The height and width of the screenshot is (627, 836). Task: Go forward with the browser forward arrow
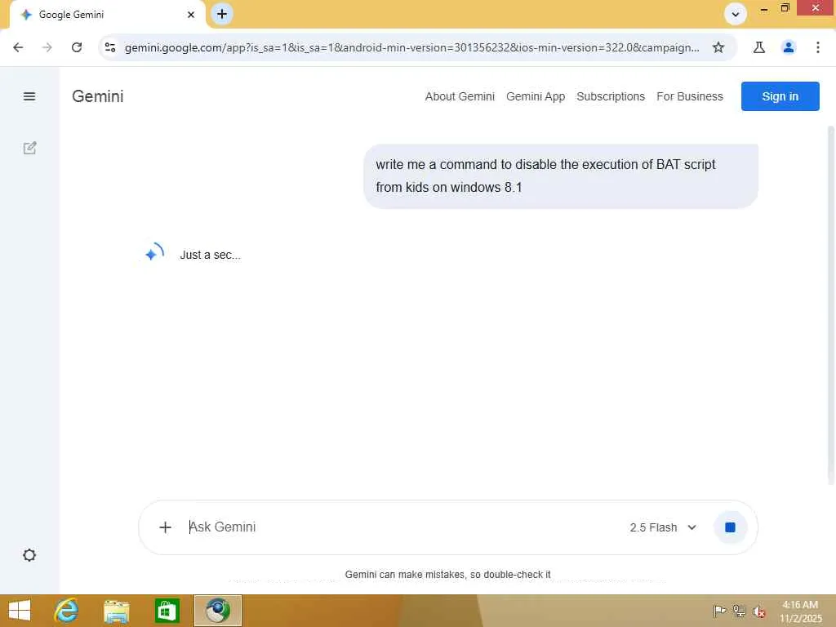[x=47, y=47]
